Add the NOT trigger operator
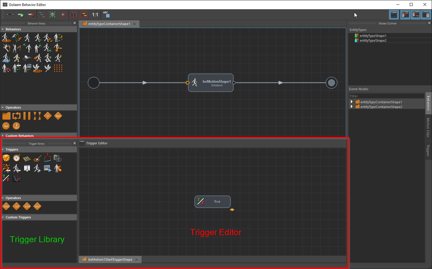Image resolution: width=432 pixels, height=269 pixels. [x=37, y=206]
